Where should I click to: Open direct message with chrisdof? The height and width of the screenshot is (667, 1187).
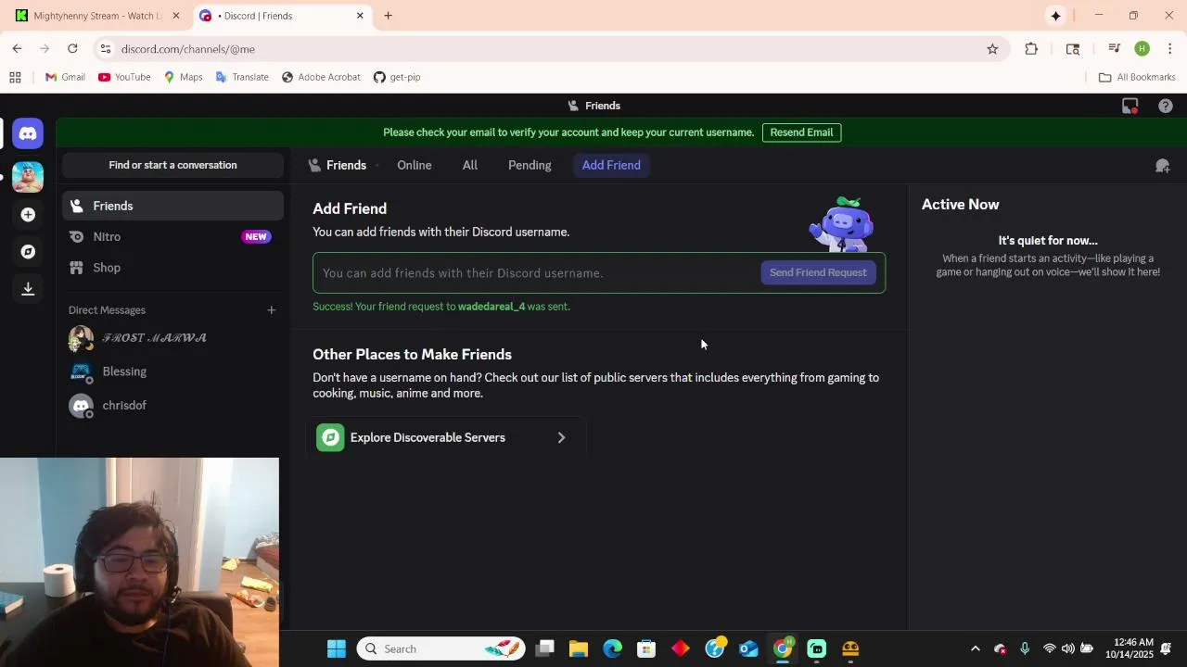tap(172, 406)
